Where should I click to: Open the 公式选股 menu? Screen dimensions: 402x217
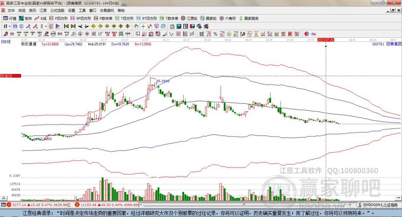pyautogui.click(x=57, y=11)
